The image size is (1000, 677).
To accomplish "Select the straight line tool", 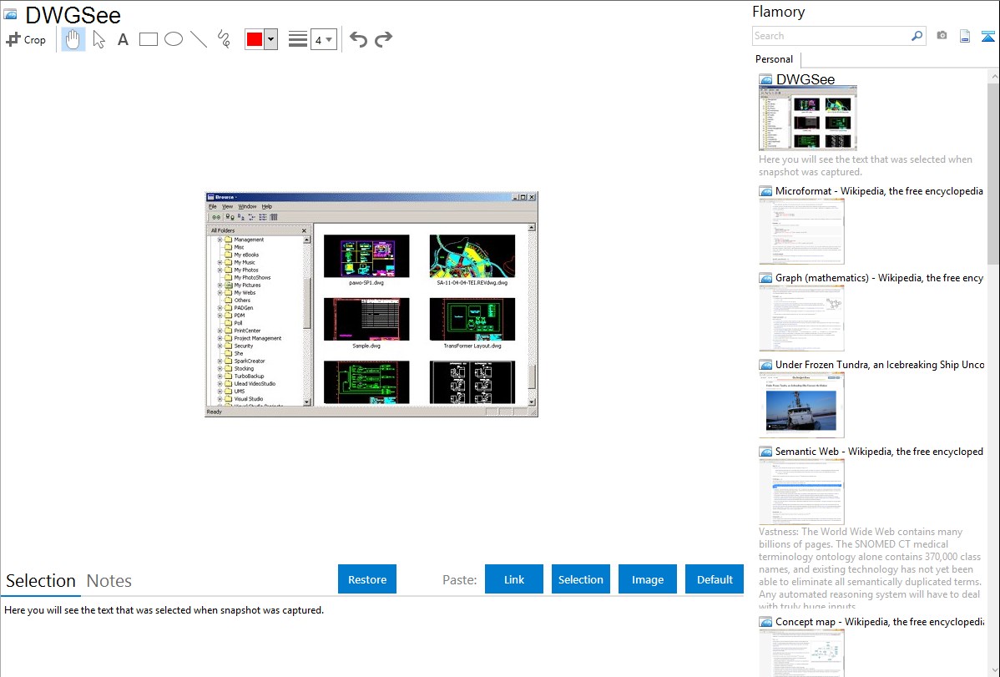I will coord(199,39).
